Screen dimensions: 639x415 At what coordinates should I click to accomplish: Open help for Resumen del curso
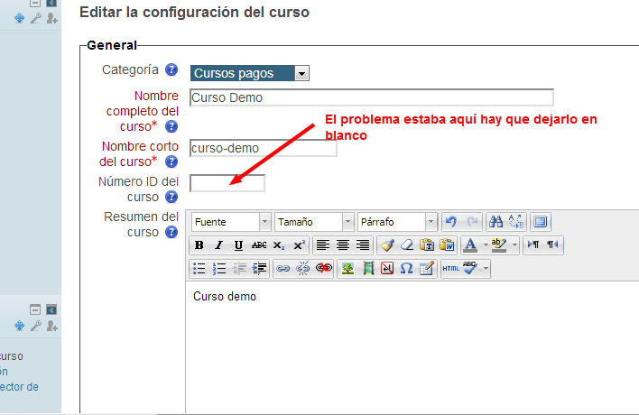[x=171, y=232]
